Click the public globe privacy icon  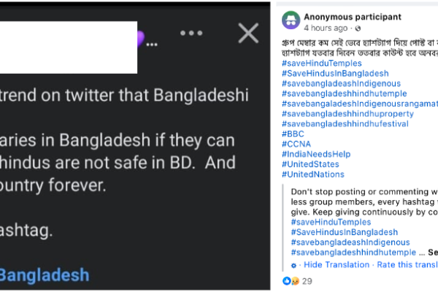pyautogui.click(x=358, y=28)
